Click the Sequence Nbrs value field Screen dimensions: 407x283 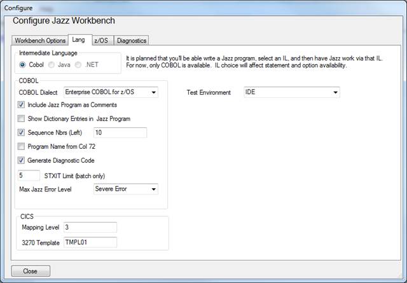click(120, 133)
